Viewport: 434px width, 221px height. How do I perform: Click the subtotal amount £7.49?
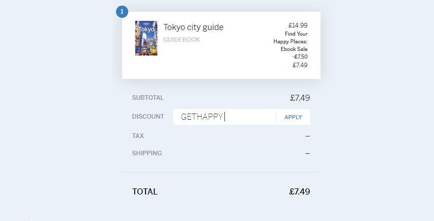pos(300,98)
